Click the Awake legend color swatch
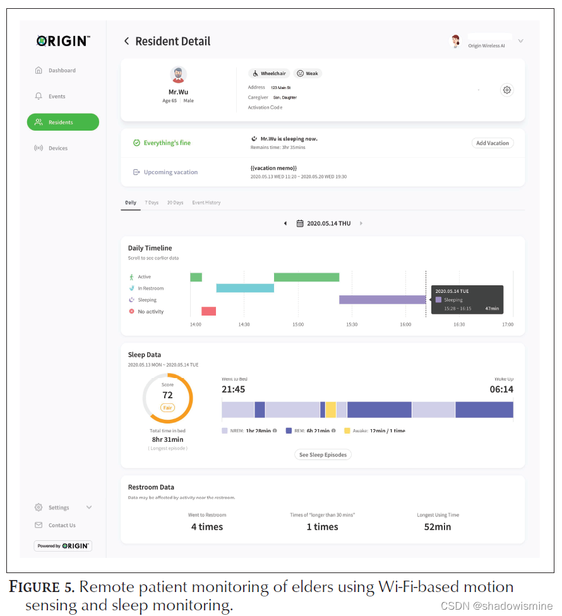 347,430
